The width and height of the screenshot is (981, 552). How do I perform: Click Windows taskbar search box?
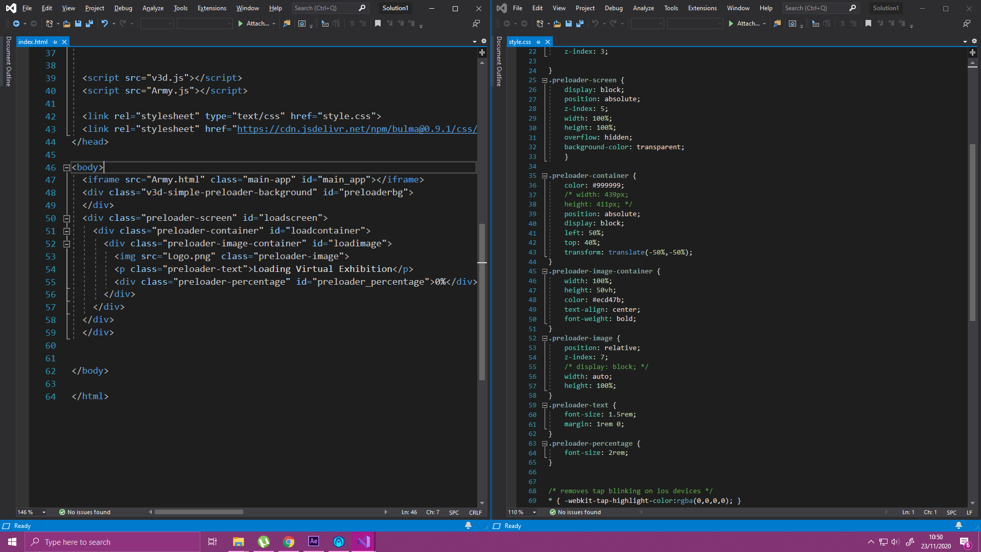tap(112, 542)
